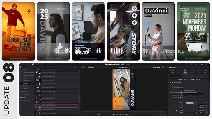Open the Mixer icon at top right
The width and height of the screenshot is (212, 119).
click(192, 64)
